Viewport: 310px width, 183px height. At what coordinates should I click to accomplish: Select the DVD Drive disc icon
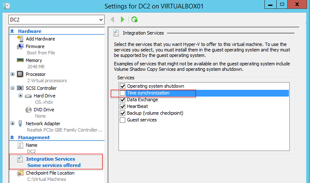click(28, 110)
